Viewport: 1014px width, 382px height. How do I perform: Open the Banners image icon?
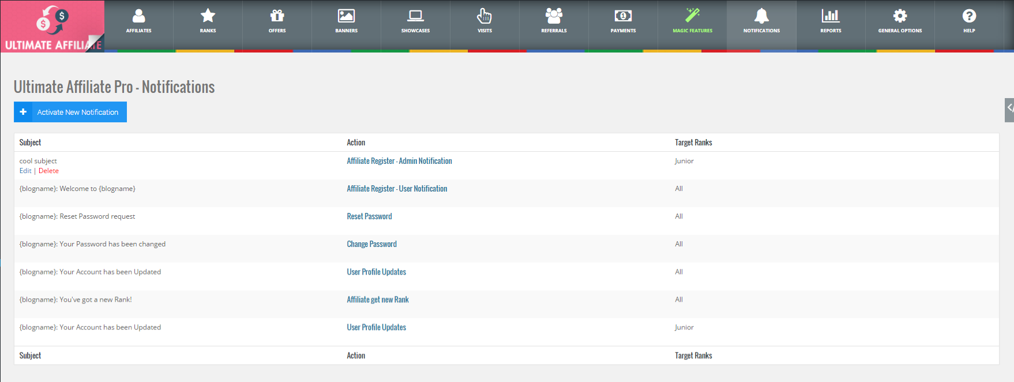[346, 16]
